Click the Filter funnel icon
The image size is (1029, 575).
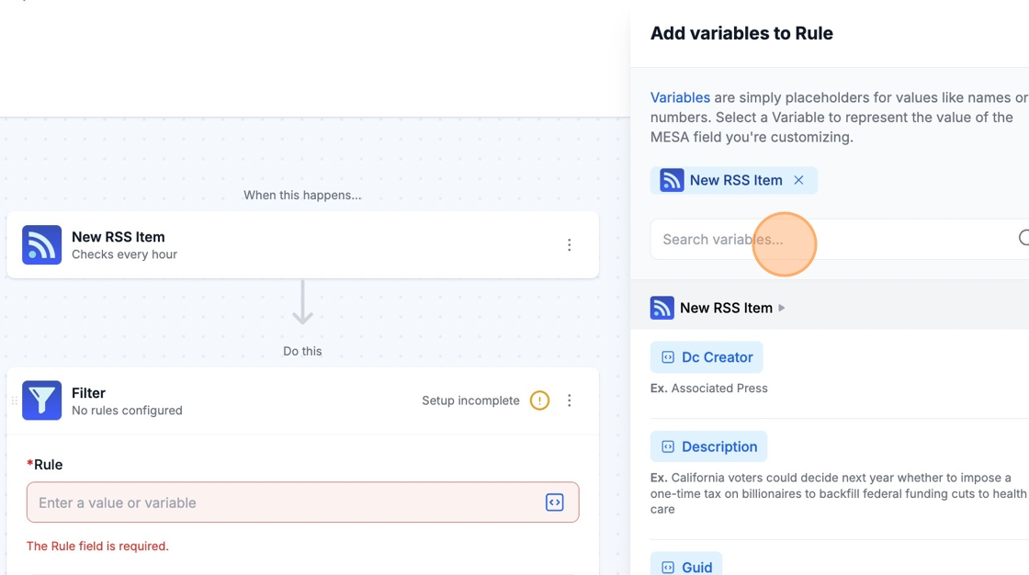coord(41,400)
